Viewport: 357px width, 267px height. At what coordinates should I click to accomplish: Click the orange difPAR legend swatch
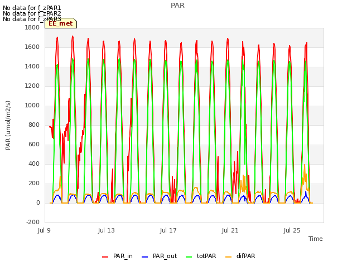228,257
